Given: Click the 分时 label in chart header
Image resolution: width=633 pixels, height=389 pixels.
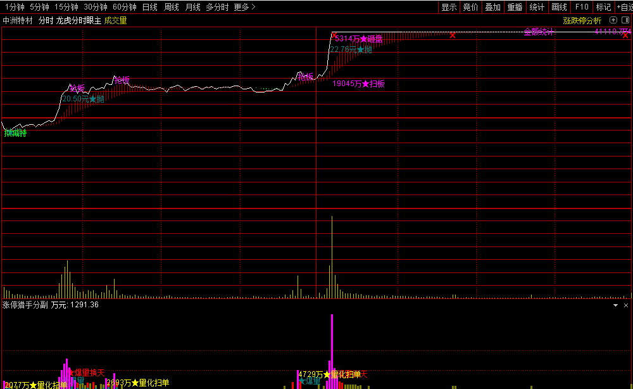Looking at the screenshot, I should point(46,21).
